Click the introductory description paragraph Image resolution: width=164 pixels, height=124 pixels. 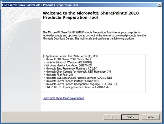click(94, 35)
